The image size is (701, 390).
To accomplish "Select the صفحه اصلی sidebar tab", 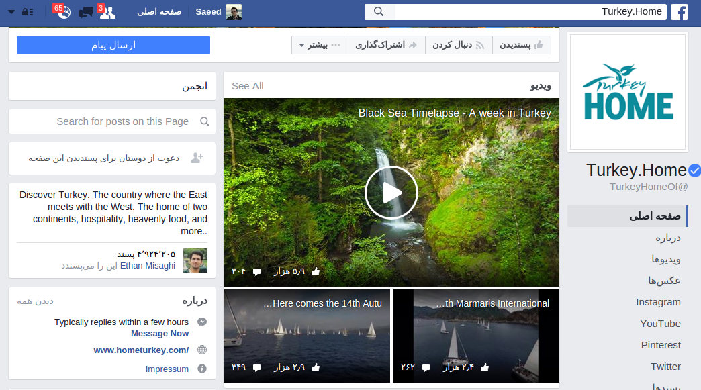I will coord(628,216).
